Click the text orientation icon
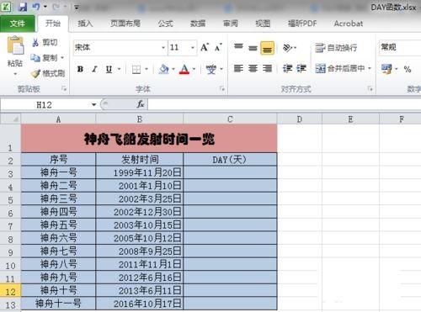This screenshot has height=312, width=421. pos(287,48)
